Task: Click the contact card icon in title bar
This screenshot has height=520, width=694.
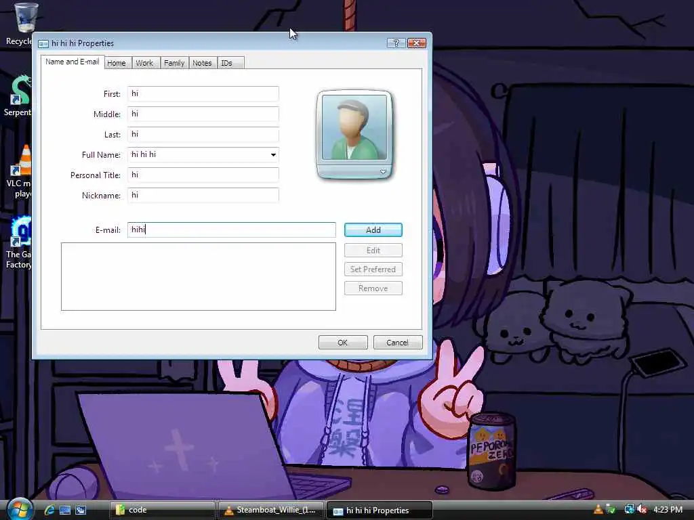Action: (x=43, y=43)
